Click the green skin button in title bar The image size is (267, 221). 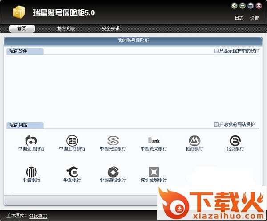[235, 6]
